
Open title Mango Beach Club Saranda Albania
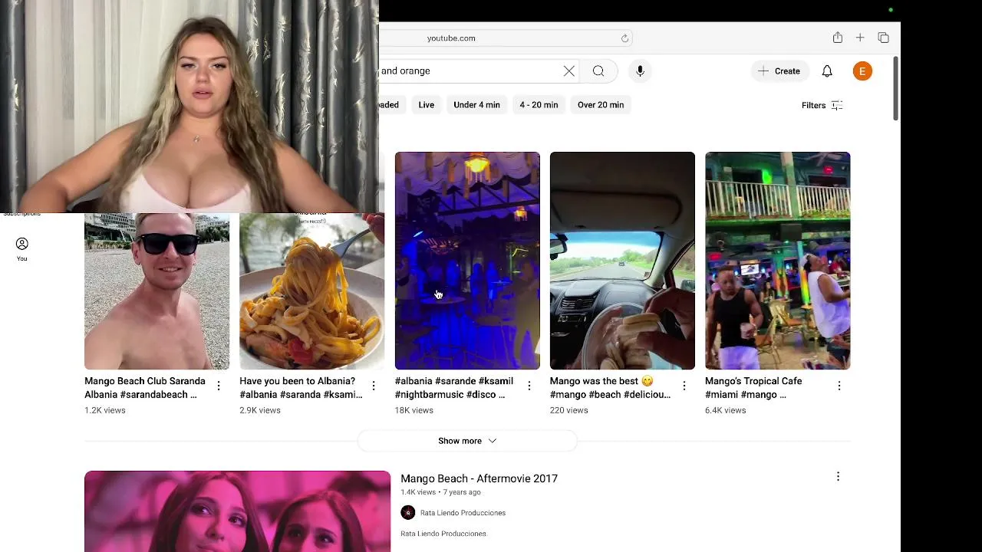point(145,388)
